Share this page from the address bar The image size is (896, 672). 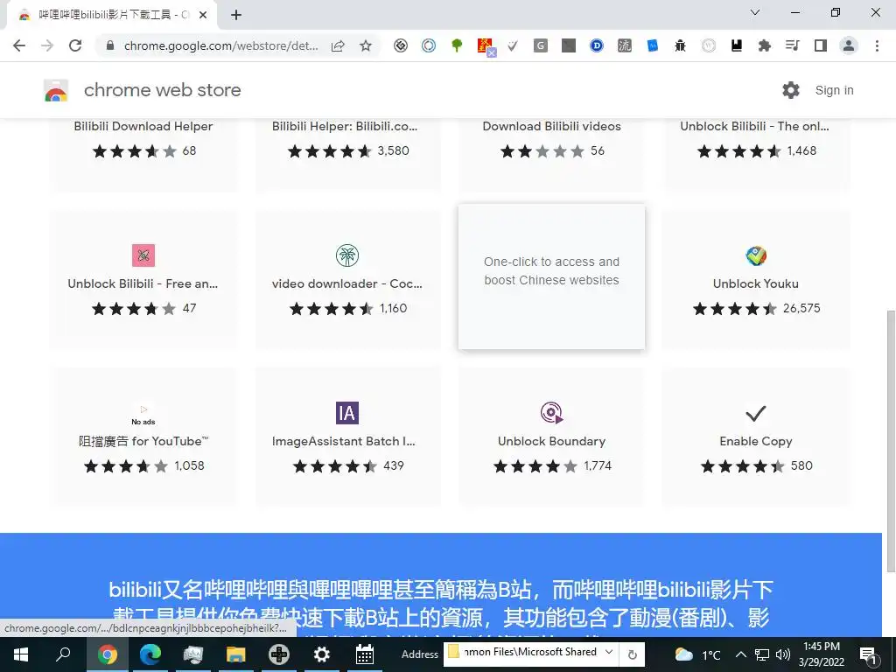(338, 45)
